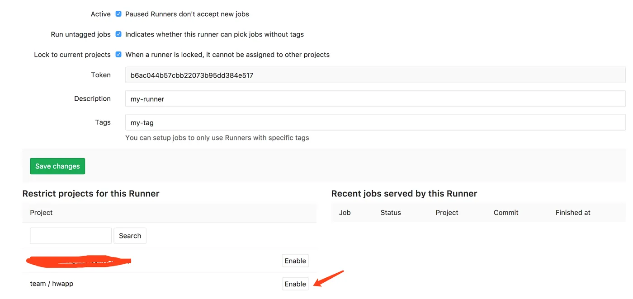
Task: Click Project header in Recent jobs table
Action: pos(447,213)
